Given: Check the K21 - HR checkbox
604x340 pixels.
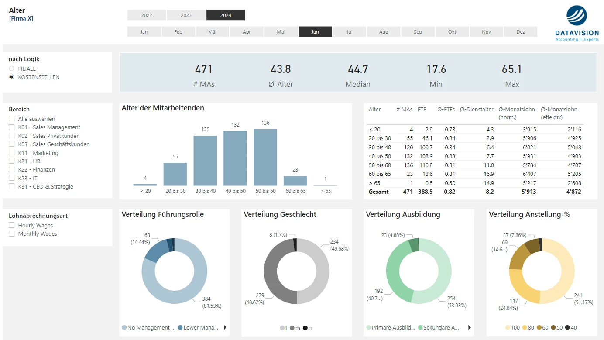Looking at the screenshot, I should click(12, 161).
